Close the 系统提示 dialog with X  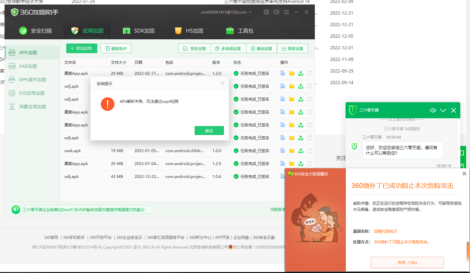pyautogui.click(x=222, y=83)
